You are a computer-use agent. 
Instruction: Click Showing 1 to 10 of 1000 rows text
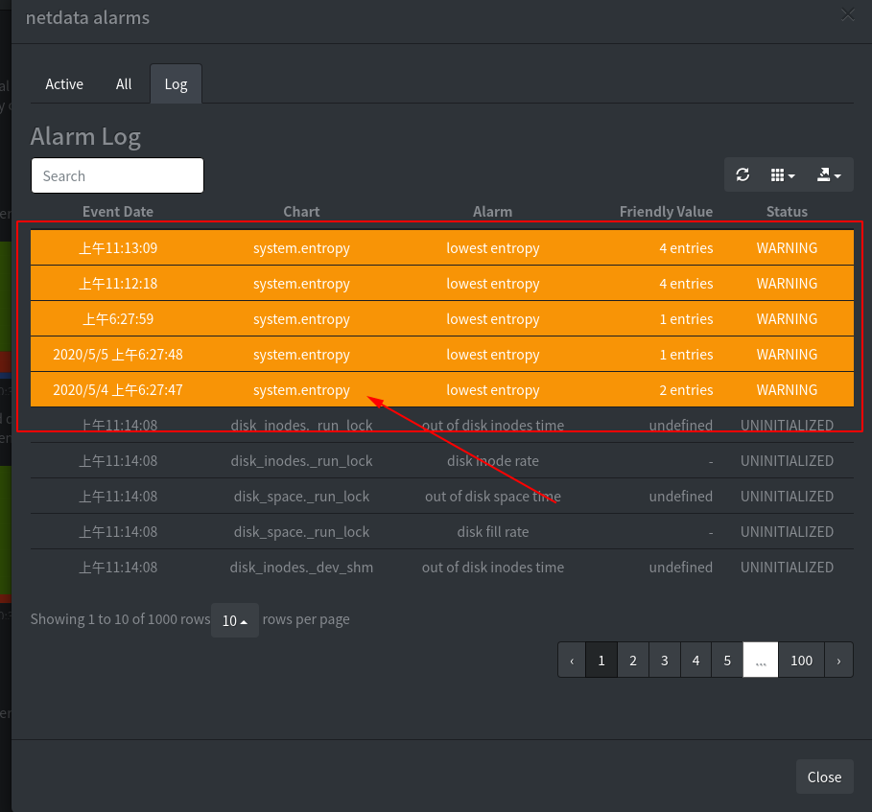pyautogui.click(x=120, y=619)
